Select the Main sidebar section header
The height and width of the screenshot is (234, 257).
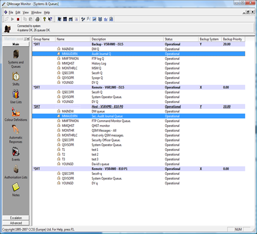(x=16, y=44)
